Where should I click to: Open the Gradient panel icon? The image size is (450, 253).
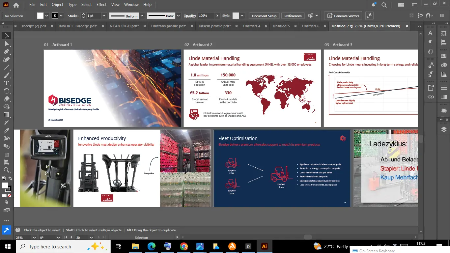pyautogui.click(x=444, y=97)
